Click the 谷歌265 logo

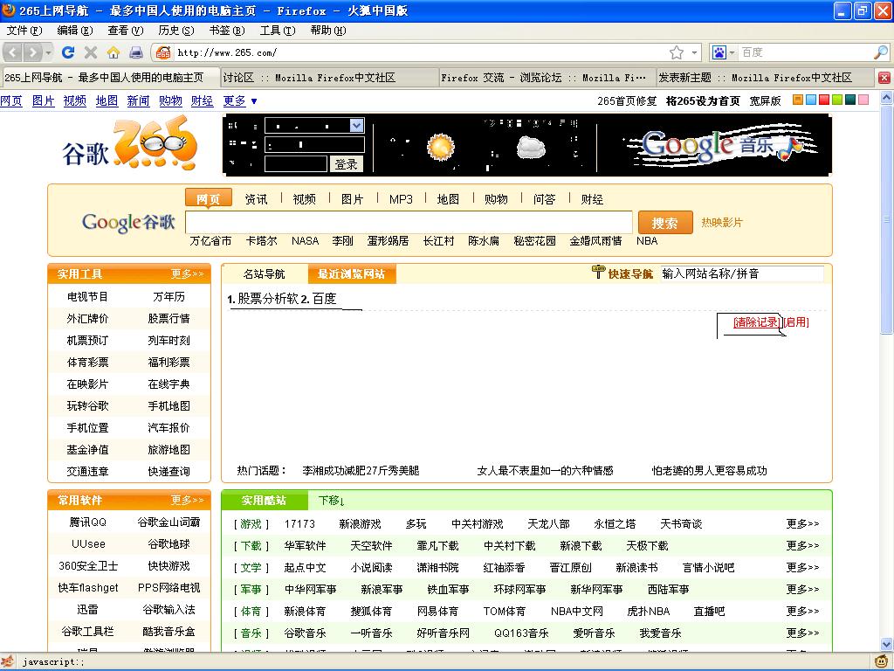click(131, 143)
